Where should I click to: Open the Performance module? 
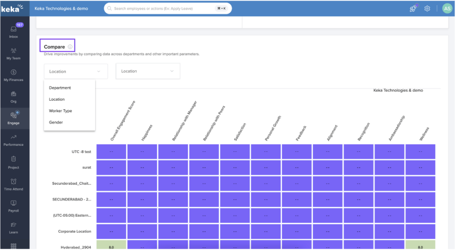tap(14, 140)
